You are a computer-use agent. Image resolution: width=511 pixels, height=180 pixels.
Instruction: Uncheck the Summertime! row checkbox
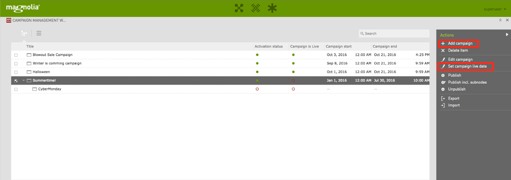(x=16, y=81)
